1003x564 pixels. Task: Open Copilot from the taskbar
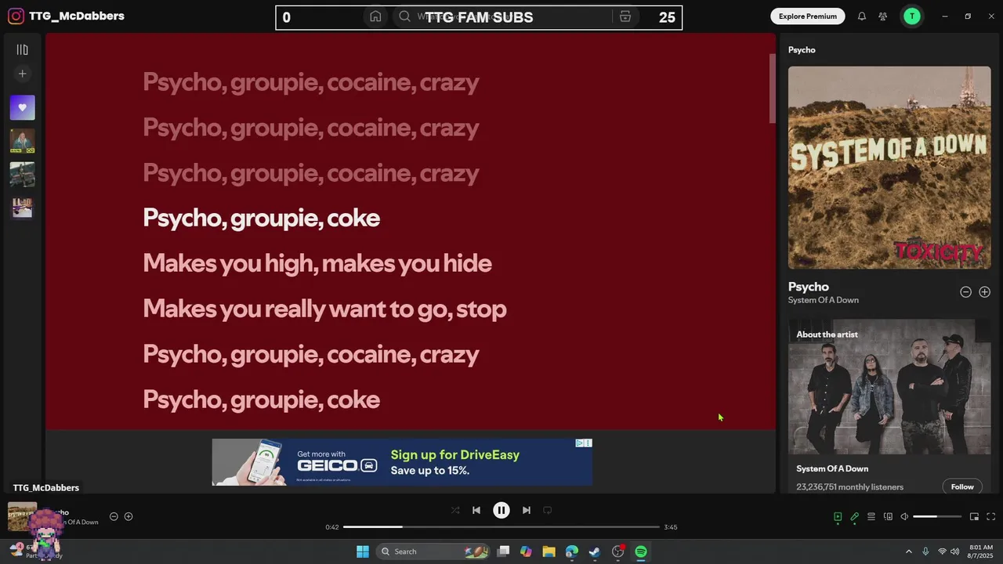[526, 551]
